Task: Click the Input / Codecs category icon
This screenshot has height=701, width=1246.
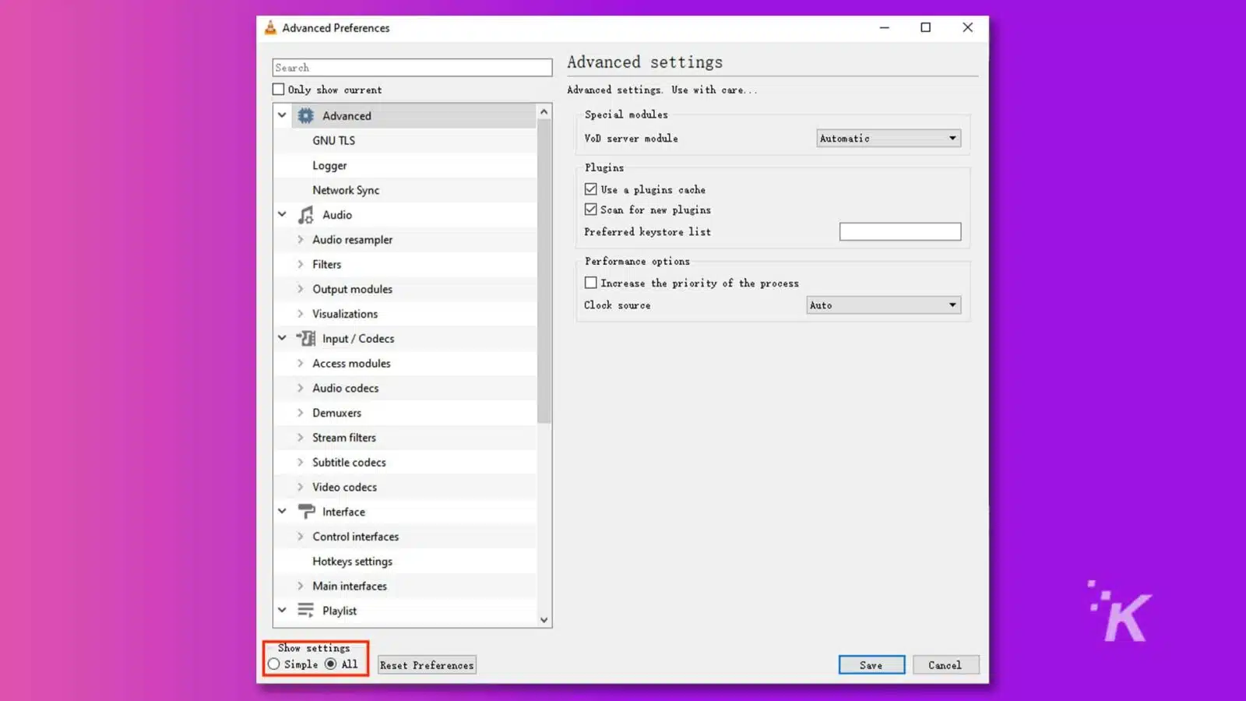Action: click(x=305, y=338)
